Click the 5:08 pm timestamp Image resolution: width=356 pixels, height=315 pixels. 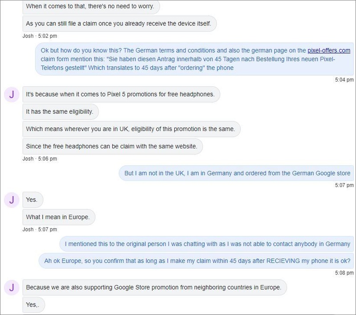point(344,272)
